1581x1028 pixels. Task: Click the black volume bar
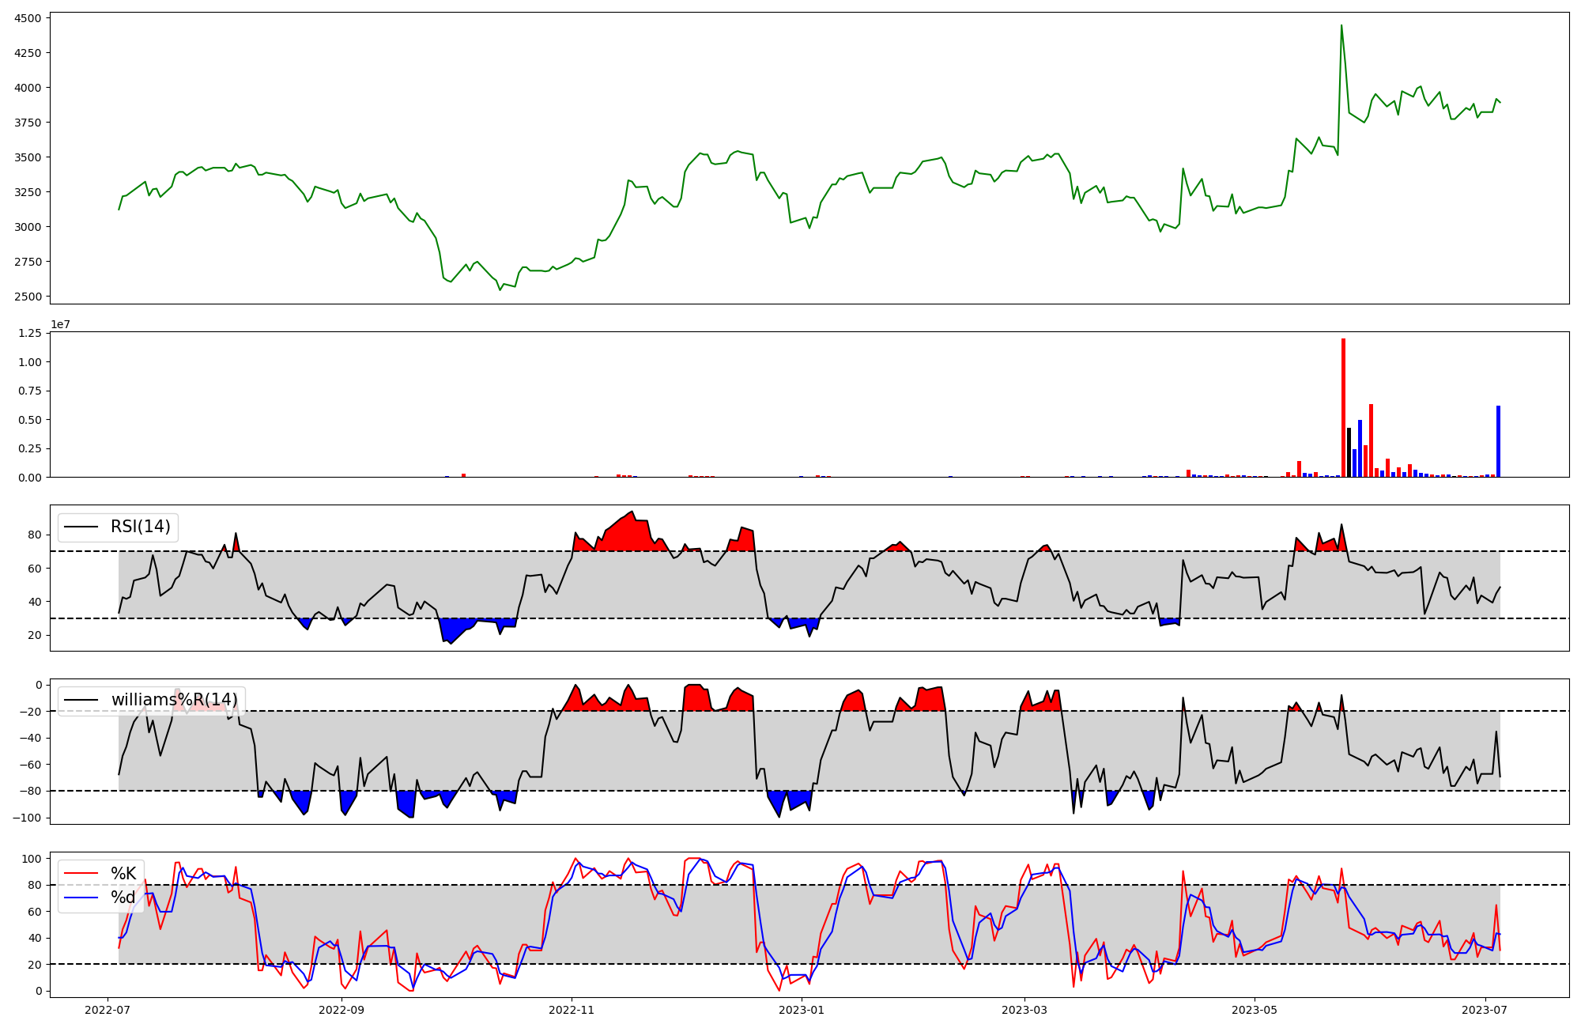1349,452
